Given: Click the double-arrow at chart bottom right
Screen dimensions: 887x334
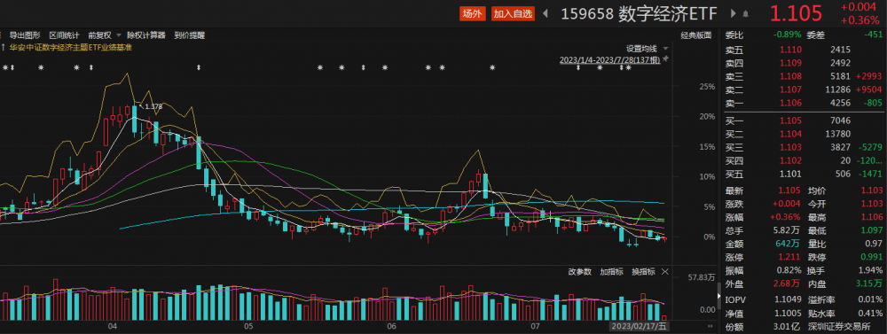Looking at the screenshot, I should click(x=710, y=326).
